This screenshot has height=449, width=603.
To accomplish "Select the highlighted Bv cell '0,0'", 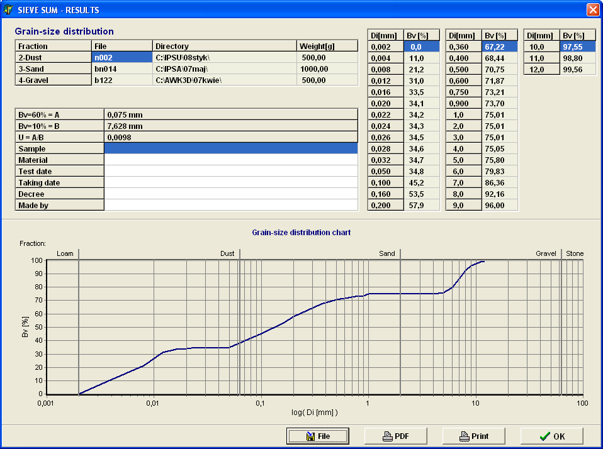I will pyautogui.click(x=422, y=47).
